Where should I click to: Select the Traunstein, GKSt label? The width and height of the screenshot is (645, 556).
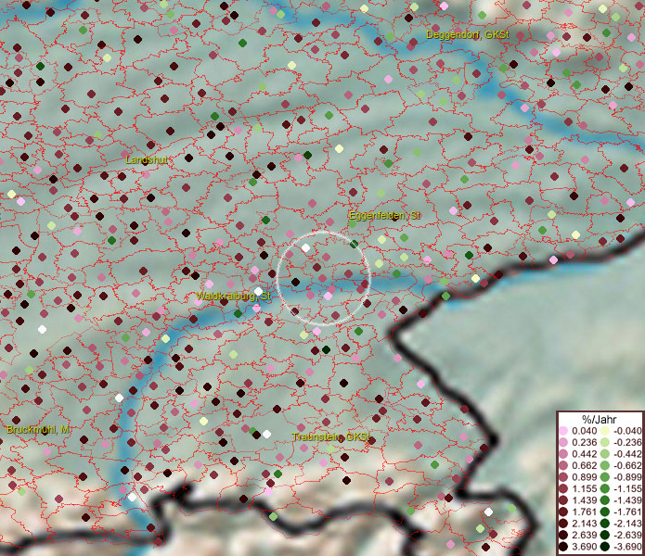click(x=331, y=436)
